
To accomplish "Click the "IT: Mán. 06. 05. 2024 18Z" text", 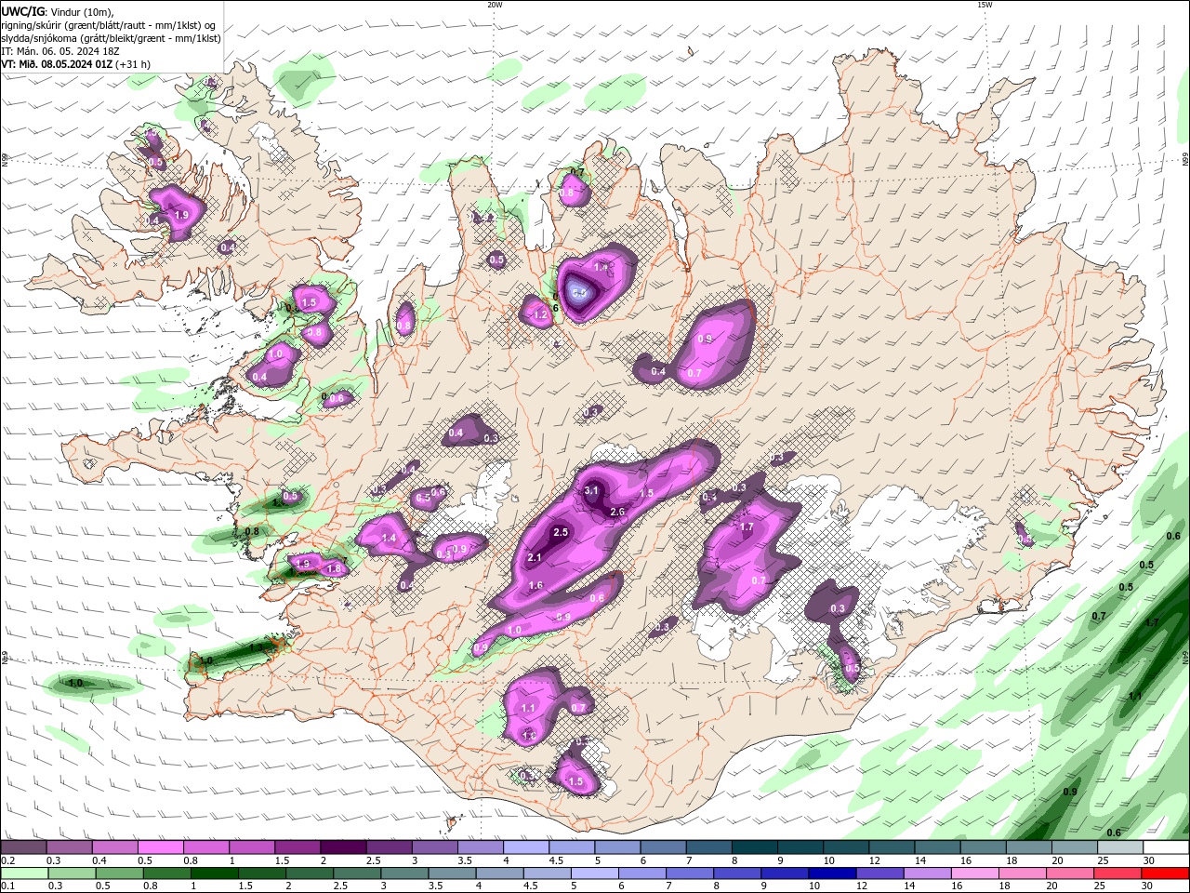I will pyautogui.click(x=62, y=51).
